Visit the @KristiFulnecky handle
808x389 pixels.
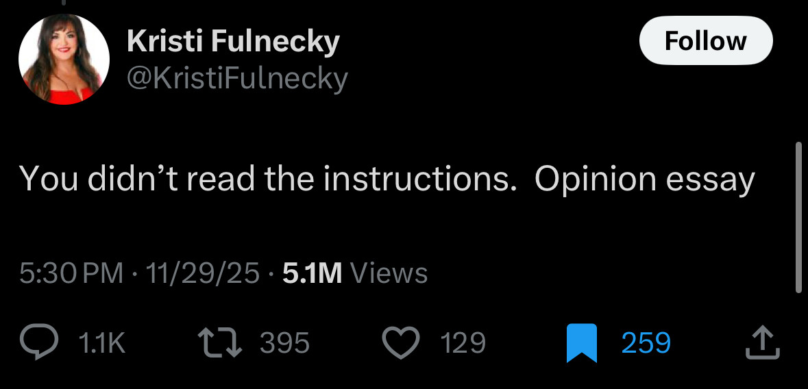pyautogui.click(x=237, y=79)
